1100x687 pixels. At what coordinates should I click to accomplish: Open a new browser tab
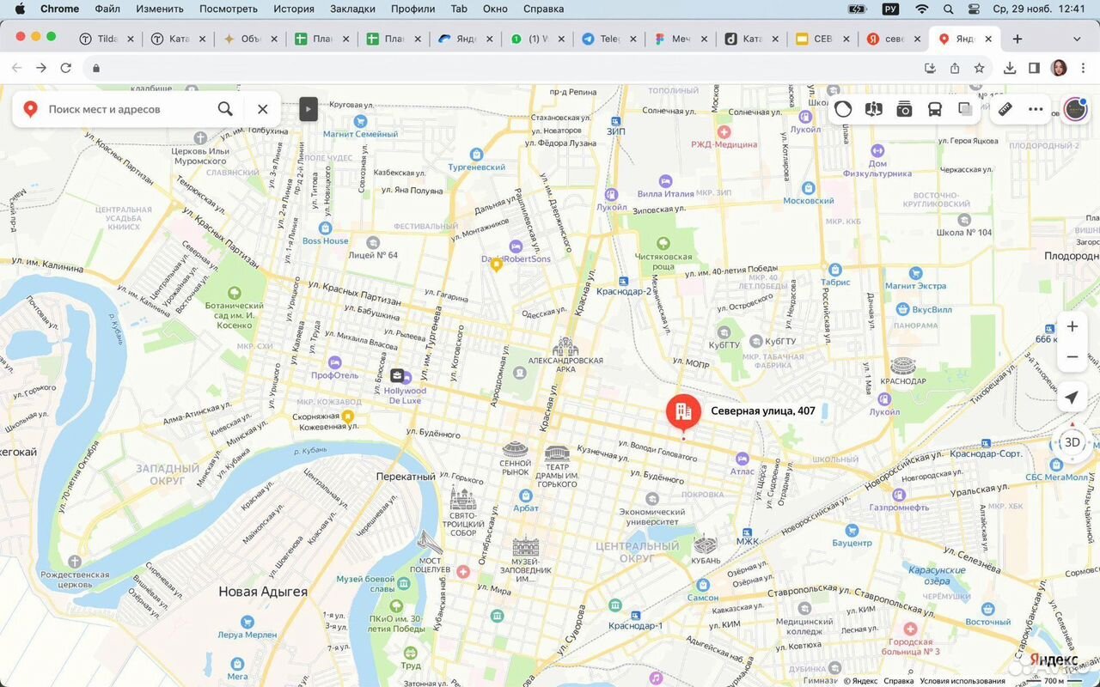tap(1017, 39)
